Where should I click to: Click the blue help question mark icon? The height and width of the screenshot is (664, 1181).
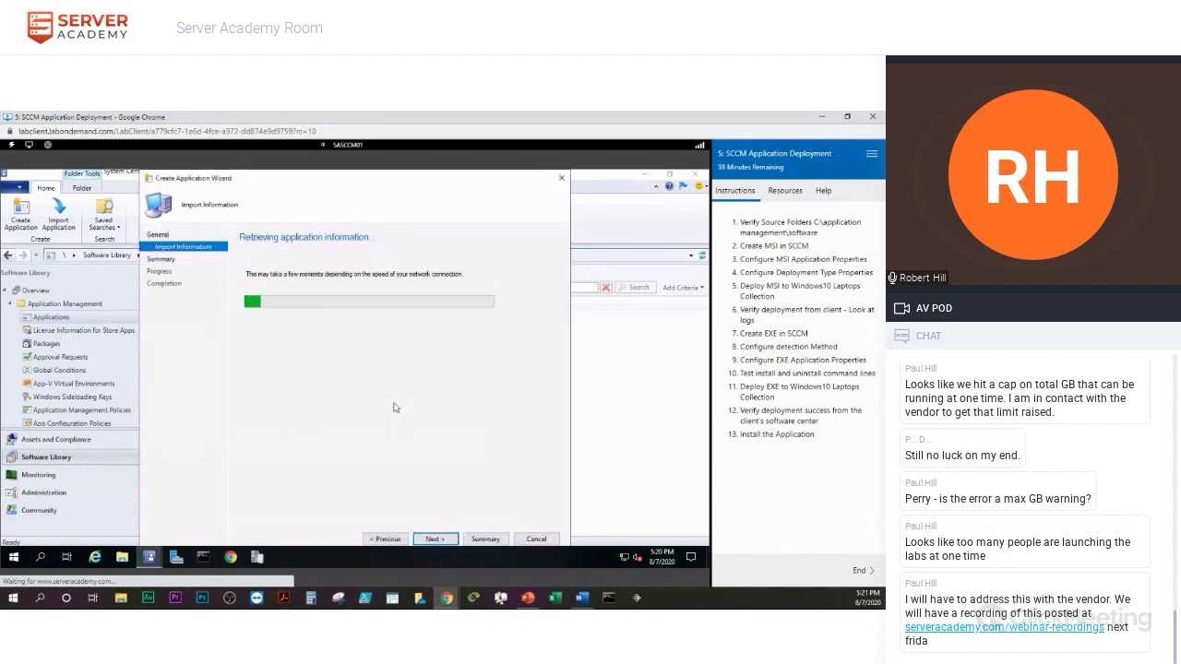pyautogui.click(x=669, y=186)
